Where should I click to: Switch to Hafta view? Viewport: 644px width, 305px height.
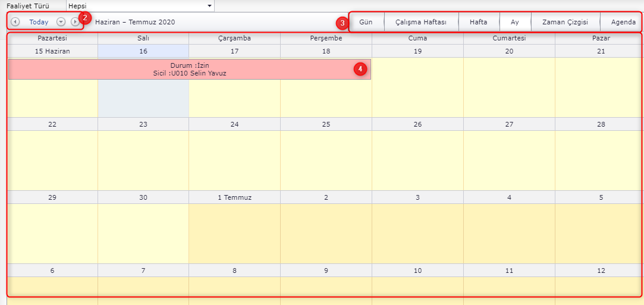pyautogui.click(x=479, y=22)
